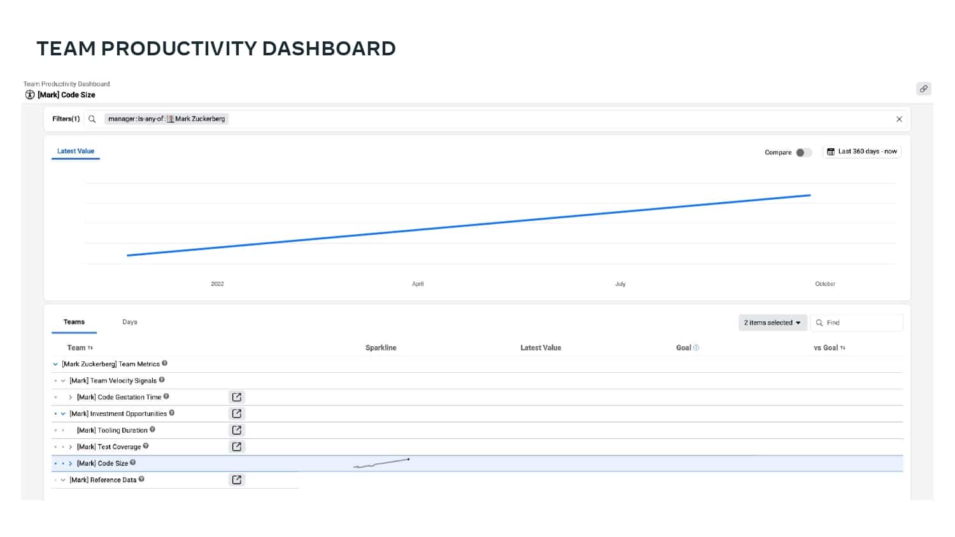The image size is (955, 537).
Task: Open external link for Code Gestation Time
Action: point(237,397)
